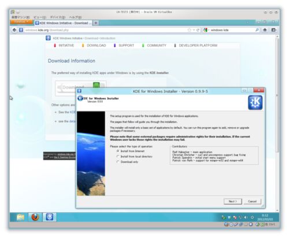This screenshot has height=237, width=289.
Task: Click the KDE logo on the webpage header
Action: coord(48,38)
